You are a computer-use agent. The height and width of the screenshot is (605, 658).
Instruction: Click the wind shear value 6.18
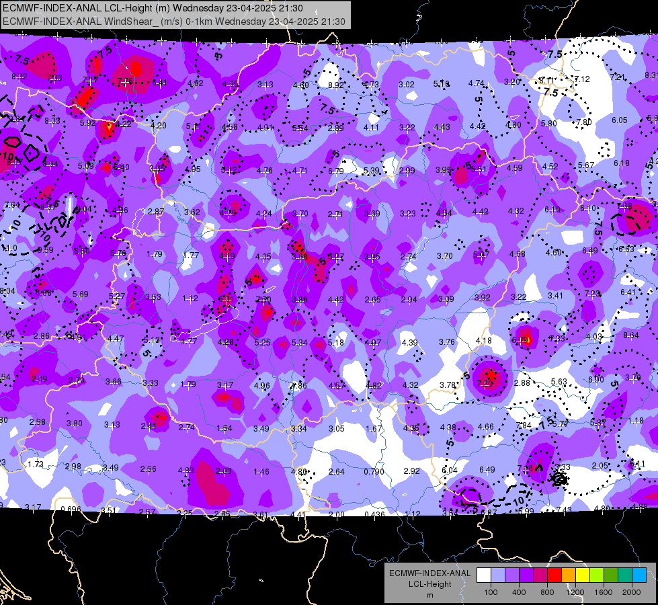[622, 163]
